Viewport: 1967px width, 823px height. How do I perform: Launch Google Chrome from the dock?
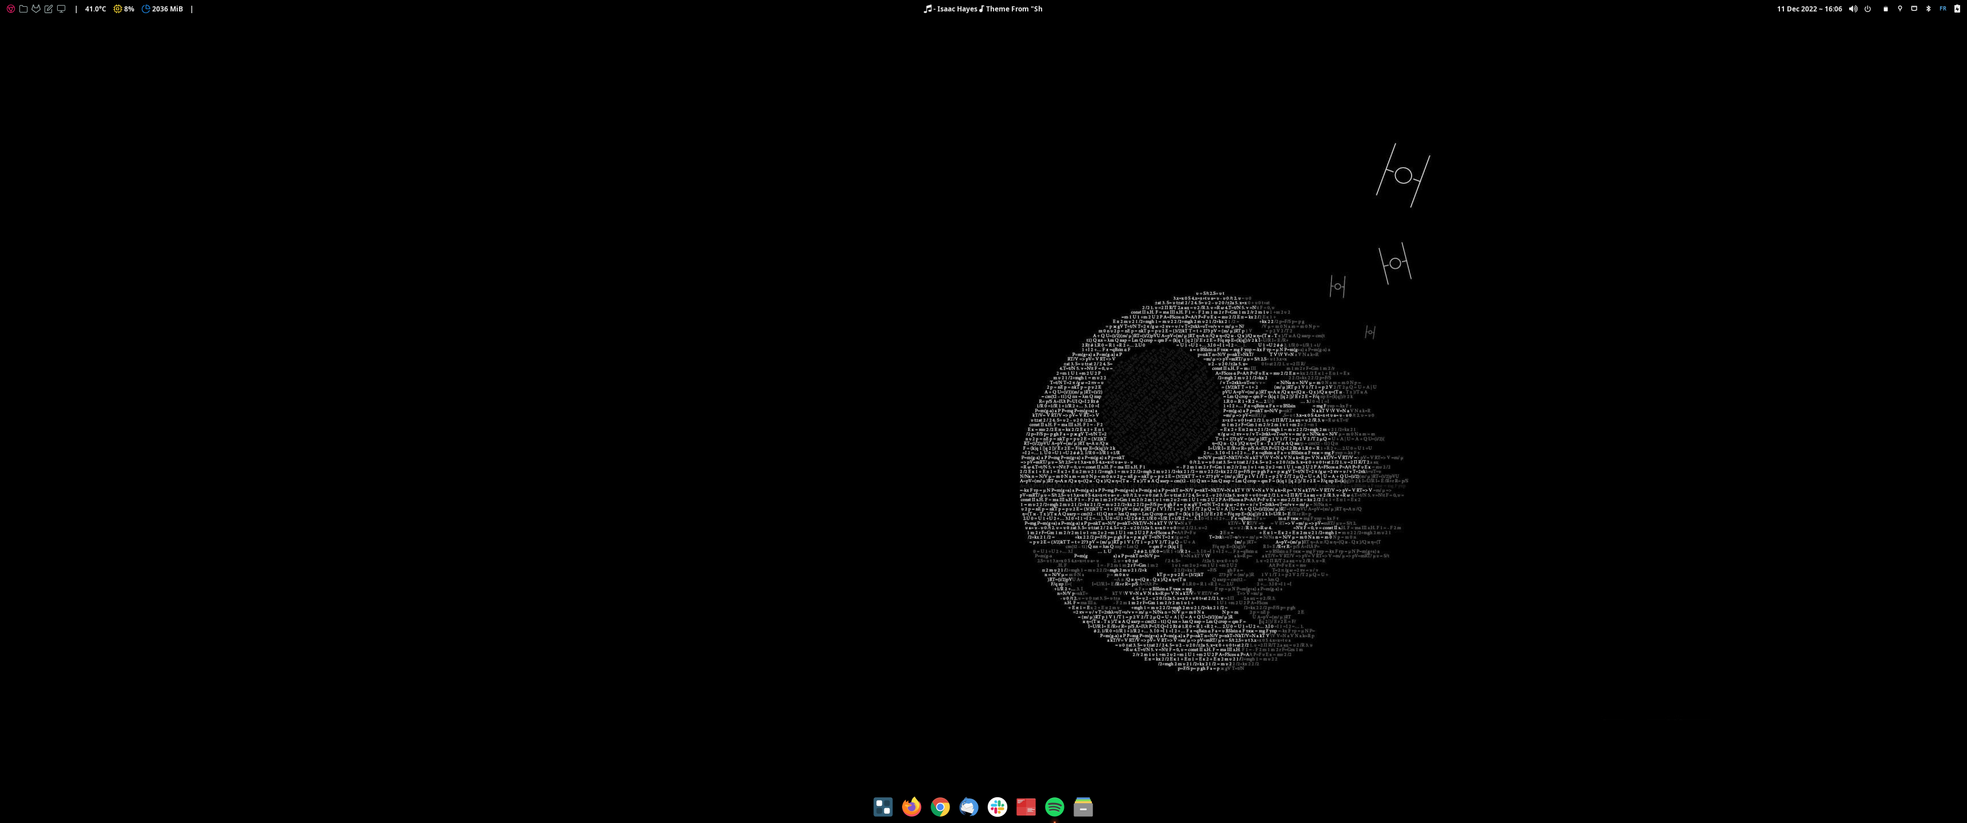point(940,807)
